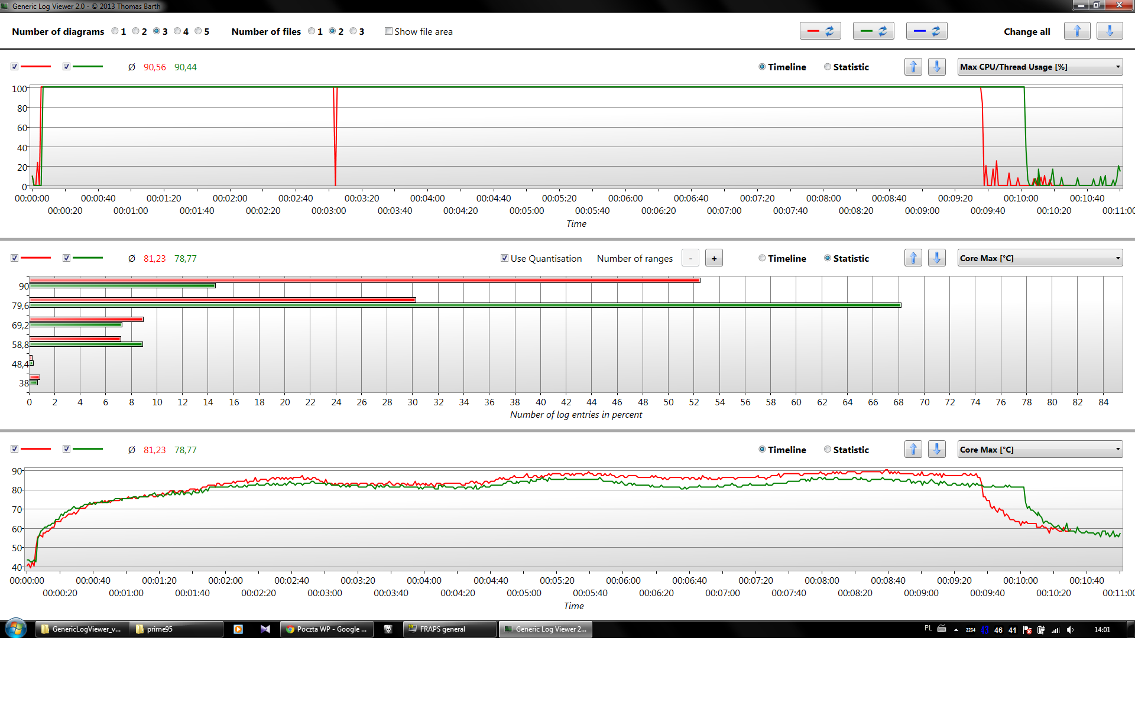Viewport: 1135px width, 709px height.
Task: Open GenericLogViewer folder in taskbar
Action: (82, 629)
